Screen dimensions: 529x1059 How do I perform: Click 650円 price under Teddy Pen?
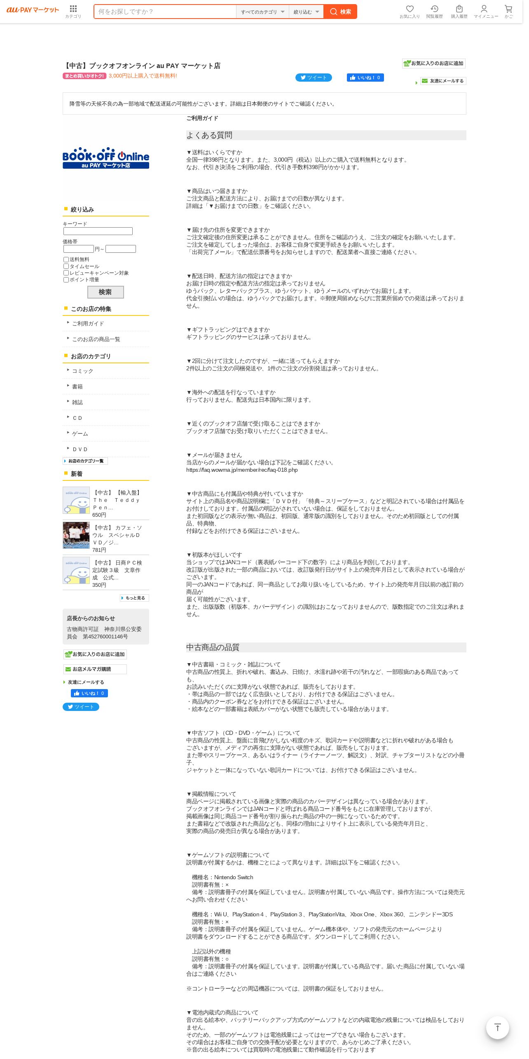(99, 515)
